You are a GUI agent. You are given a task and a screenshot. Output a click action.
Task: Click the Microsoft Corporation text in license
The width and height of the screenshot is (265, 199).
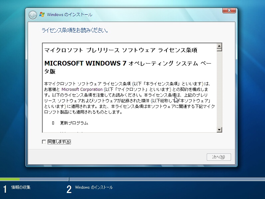[x=82, y=90]
